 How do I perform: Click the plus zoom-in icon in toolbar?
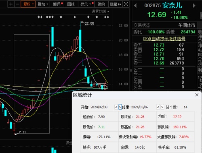[x=11, y=4]
